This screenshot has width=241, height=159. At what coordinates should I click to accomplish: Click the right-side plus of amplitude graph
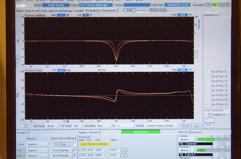[x=196, y=52]
